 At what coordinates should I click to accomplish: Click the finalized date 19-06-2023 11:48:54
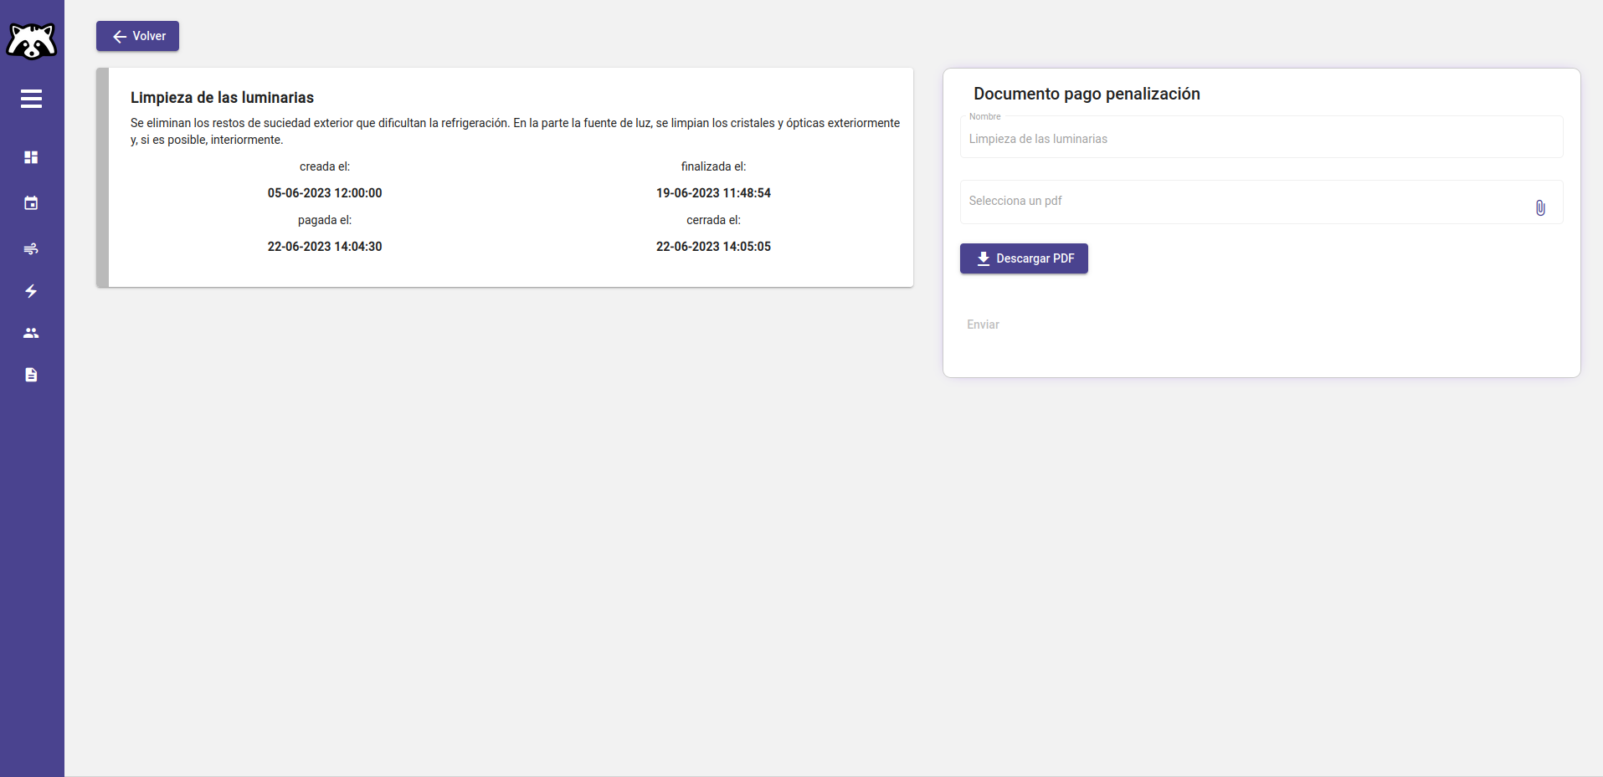[x=713, y=193]
